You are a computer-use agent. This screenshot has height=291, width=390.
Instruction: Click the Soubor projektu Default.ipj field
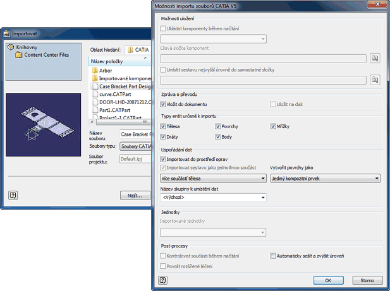click(x=136, y=159)
